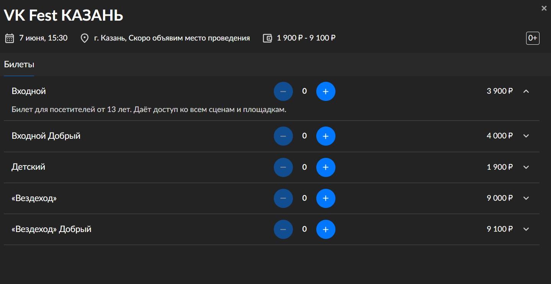Screen dimensions: 551x284
Task: Click the date text 7 июня, 15:30
Action: (x=43, y=38)
